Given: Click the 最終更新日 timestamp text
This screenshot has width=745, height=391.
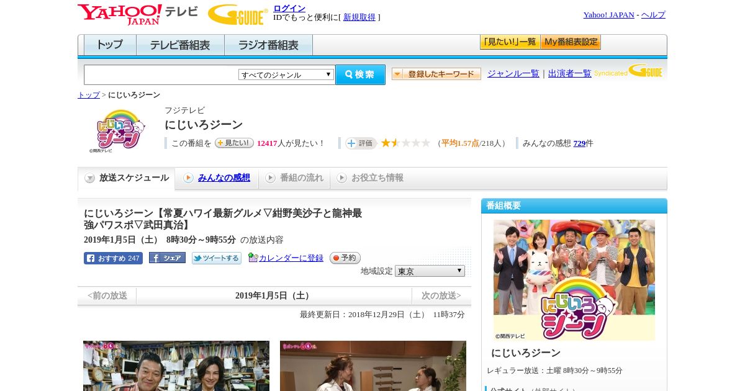Looking at the screenshot, I should 382,315.
